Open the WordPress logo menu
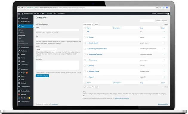 tap(19, 14)
